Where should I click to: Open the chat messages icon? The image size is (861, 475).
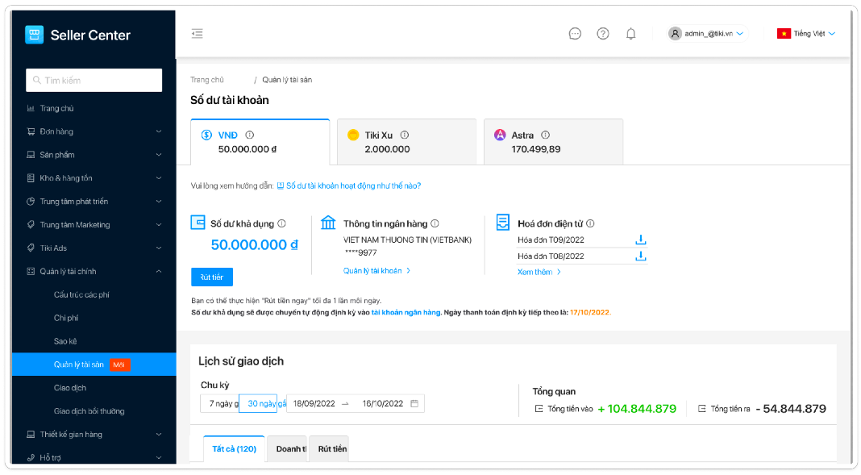point(575,34)
